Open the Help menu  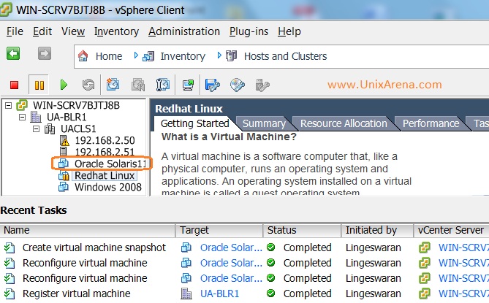(289, 31)
